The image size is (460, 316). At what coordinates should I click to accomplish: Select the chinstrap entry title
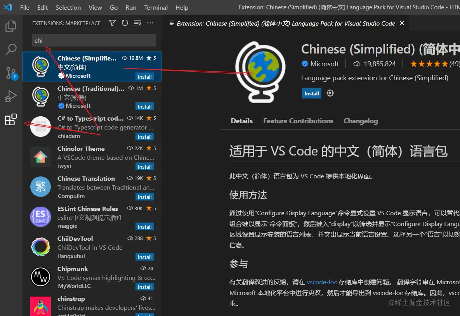tap(71, 299)
